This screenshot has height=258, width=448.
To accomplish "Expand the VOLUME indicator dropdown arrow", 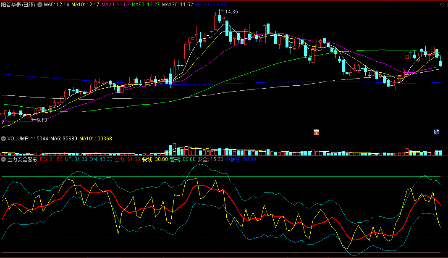I will coord(3,139).
